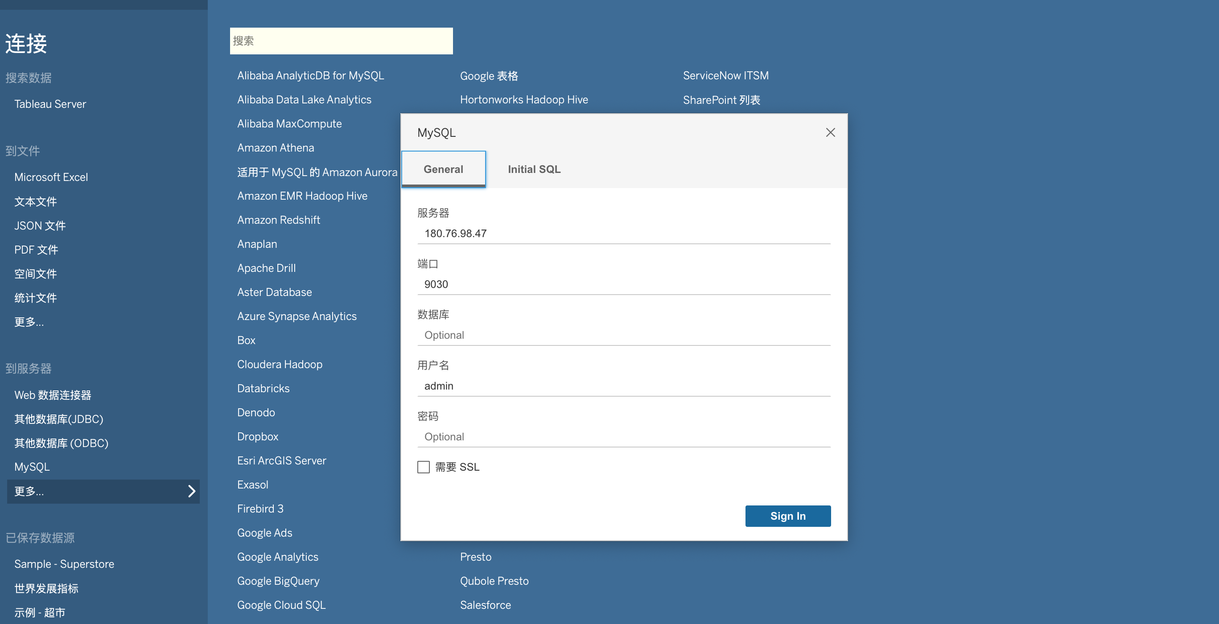Open saved source 世界发展指标
The height and width of the screenshot is (624, 1219).
point(46,588)
